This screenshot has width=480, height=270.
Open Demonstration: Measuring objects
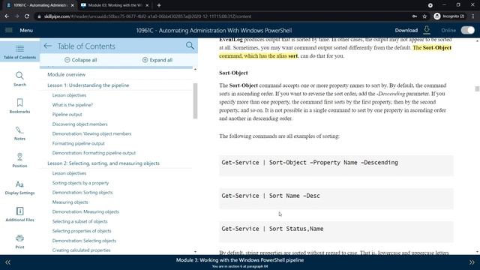(85, 211)
